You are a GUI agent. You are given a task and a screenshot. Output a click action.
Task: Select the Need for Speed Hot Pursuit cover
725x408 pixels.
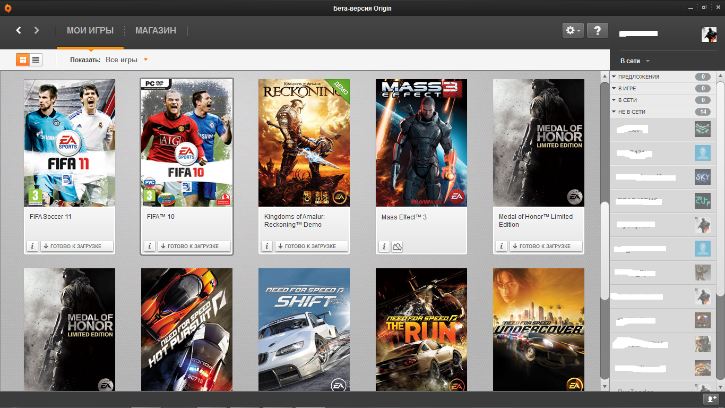coord(187,329)
